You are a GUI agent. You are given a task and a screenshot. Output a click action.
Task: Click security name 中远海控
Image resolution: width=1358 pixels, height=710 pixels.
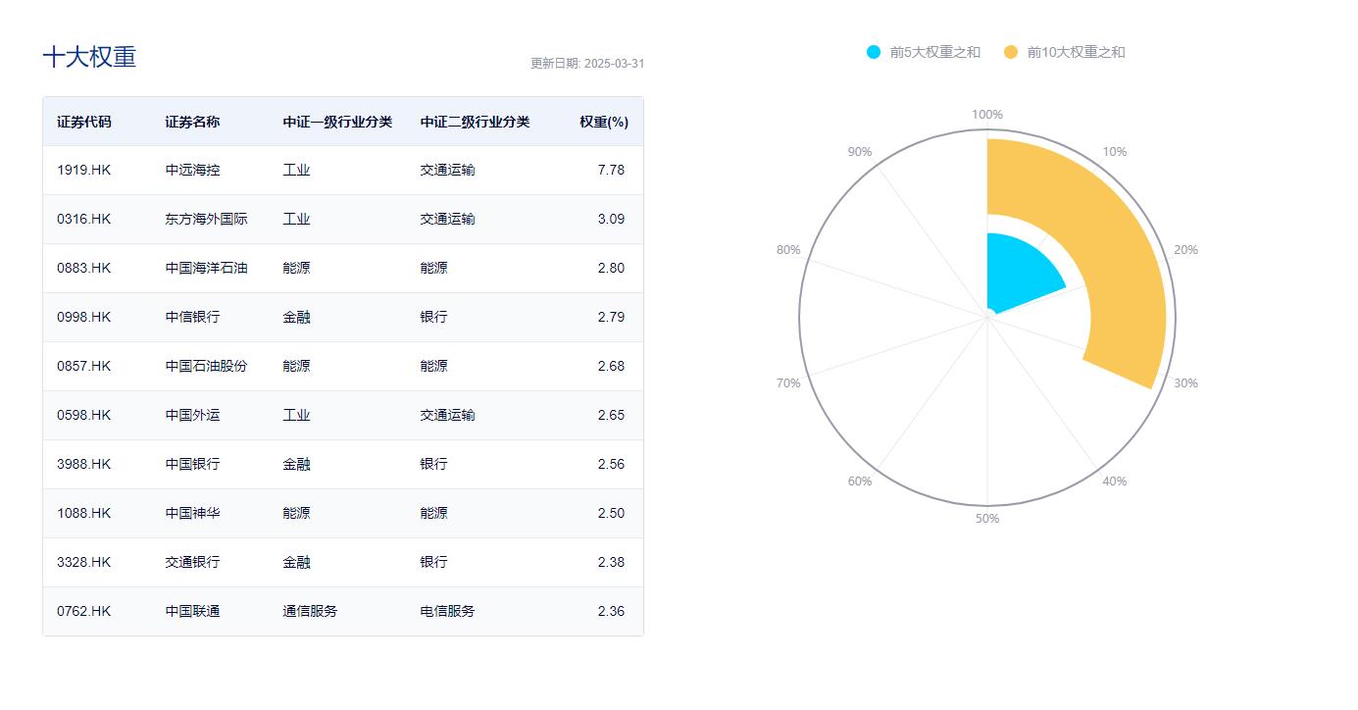192,170
